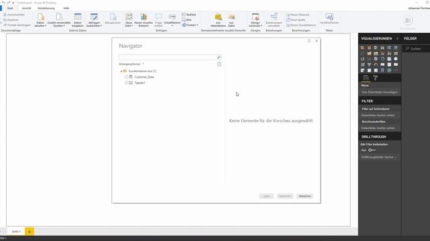The width and height of the screenshot is (430, 241).
Task: Open the Schaltflächen dropdown in the ribbon
Action: [x=172, y=19]
